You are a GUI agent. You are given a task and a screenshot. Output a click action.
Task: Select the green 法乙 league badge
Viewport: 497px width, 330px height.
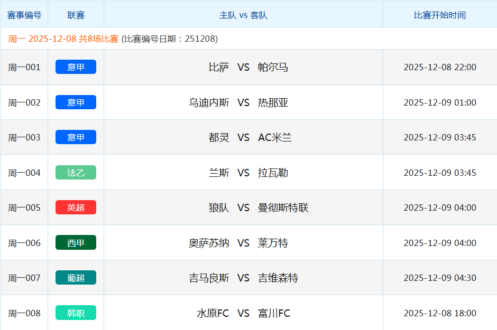tap(76, 173)
